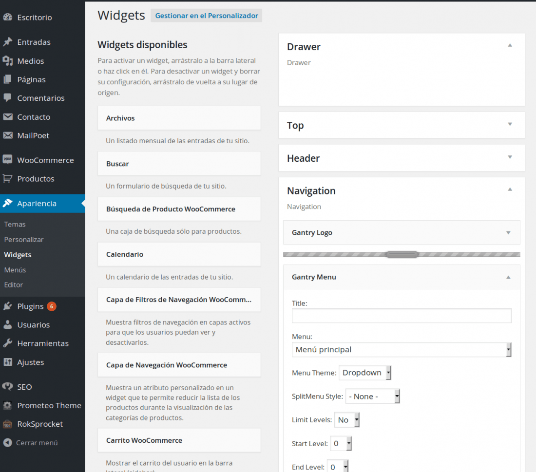Open the Prometeo Theme menu label

point(49,405)
